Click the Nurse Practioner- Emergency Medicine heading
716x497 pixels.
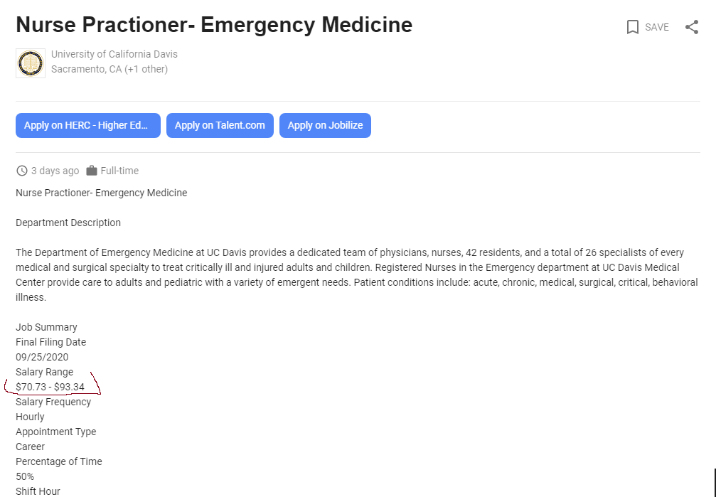(x=214, y=25)
